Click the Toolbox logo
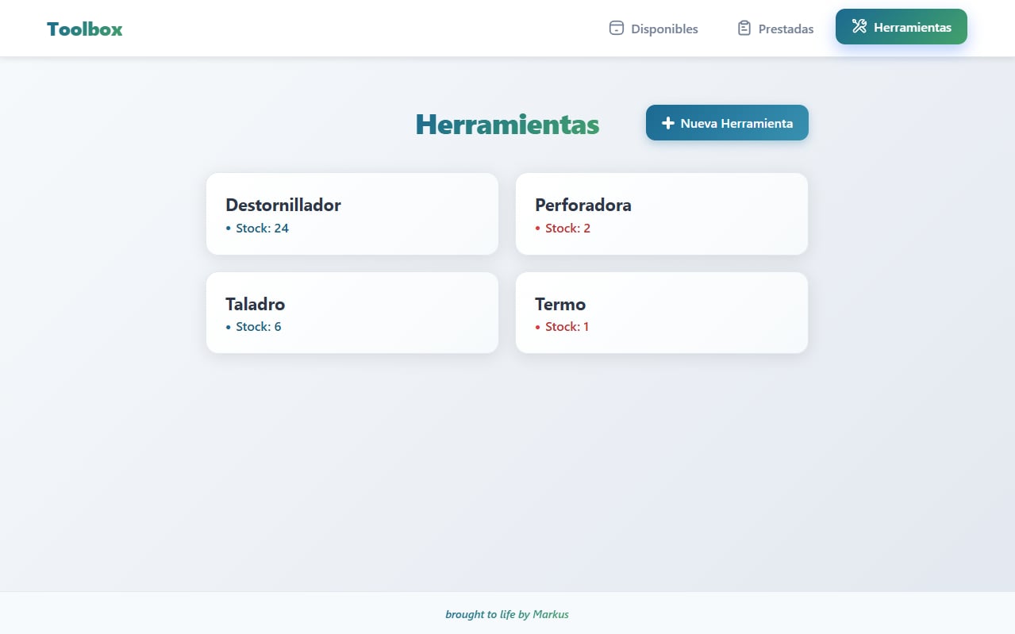The image size is (1015, 634). pyautogui.click(x=85, y=29)
